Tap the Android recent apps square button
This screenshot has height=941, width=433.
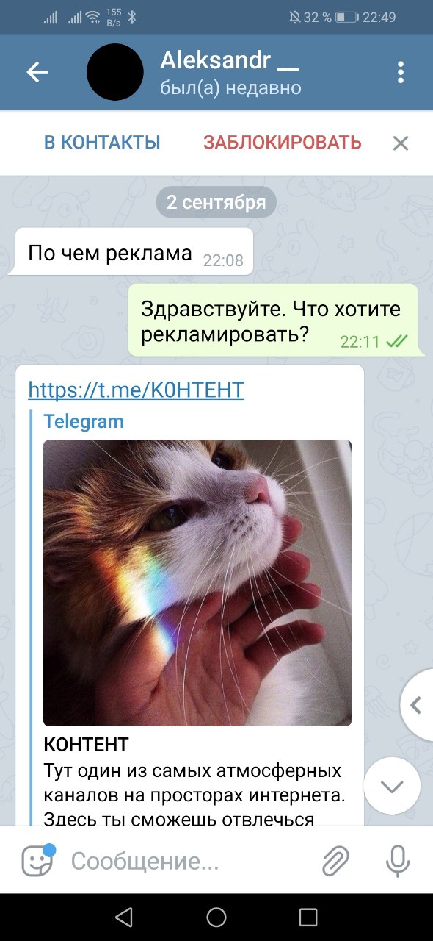tap(309, 916)
